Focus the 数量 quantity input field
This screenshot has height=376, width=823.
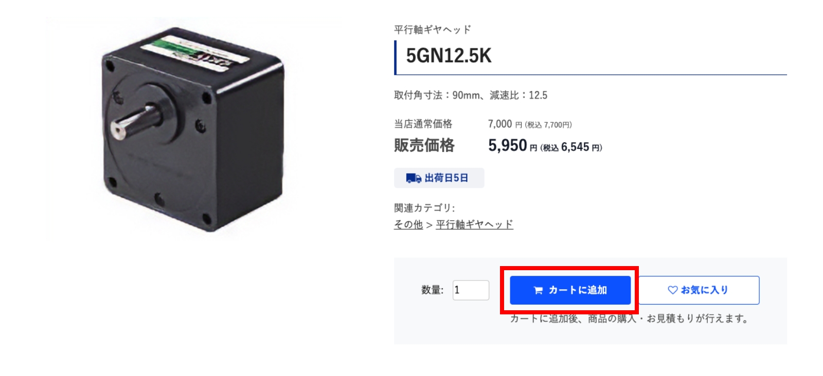pyautogui.click(x=471, y=290)
